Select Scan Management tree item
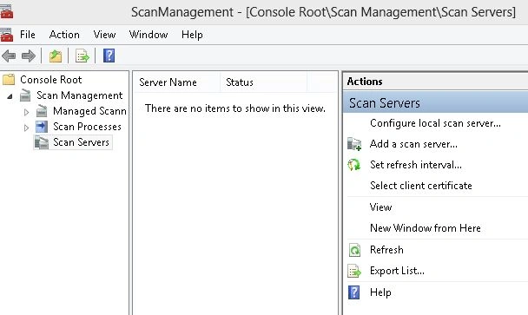 click(x=80, y=95)
